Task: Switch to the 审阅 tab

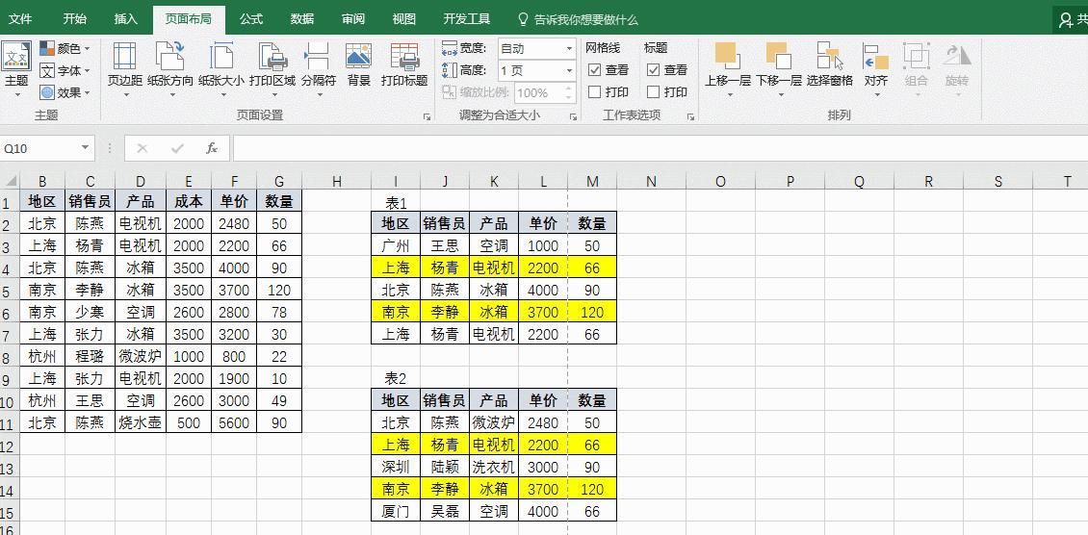Action: point(353,19)
